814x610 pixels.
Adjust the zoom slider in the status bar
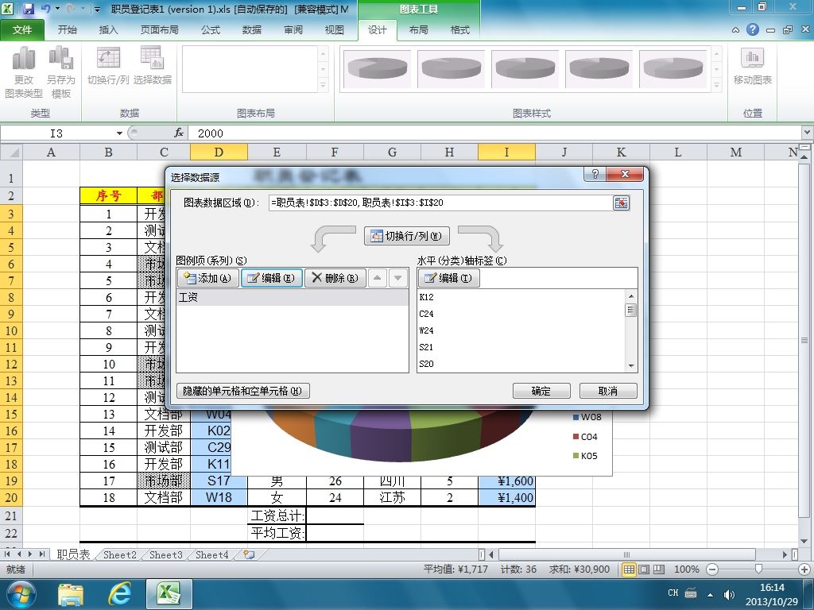coord(758,569)
